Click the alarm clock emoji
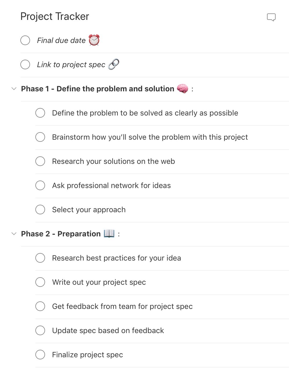This screenshot has height=368, width=289. 94,40
